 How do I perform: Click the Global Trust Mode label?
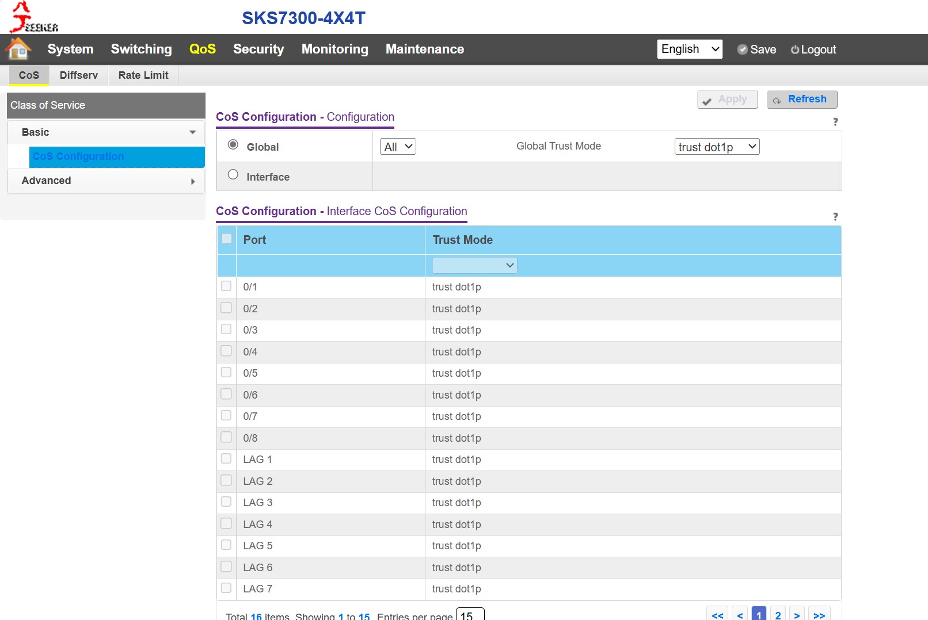pos(558,146)
